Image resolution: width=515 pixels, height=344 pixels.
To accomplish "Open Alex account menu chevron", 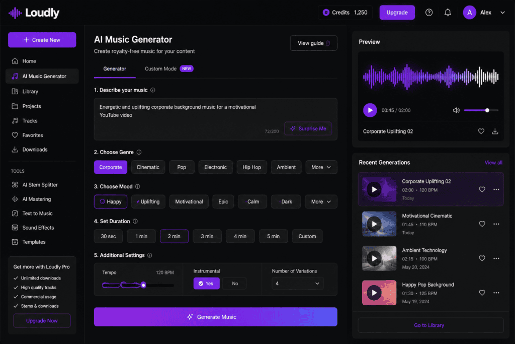I will pos(502,13).
